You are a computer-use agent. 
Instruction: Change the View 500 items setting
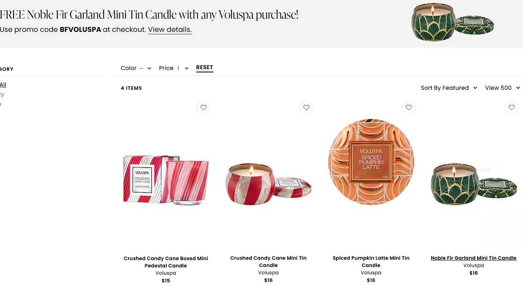pos(502,88)
